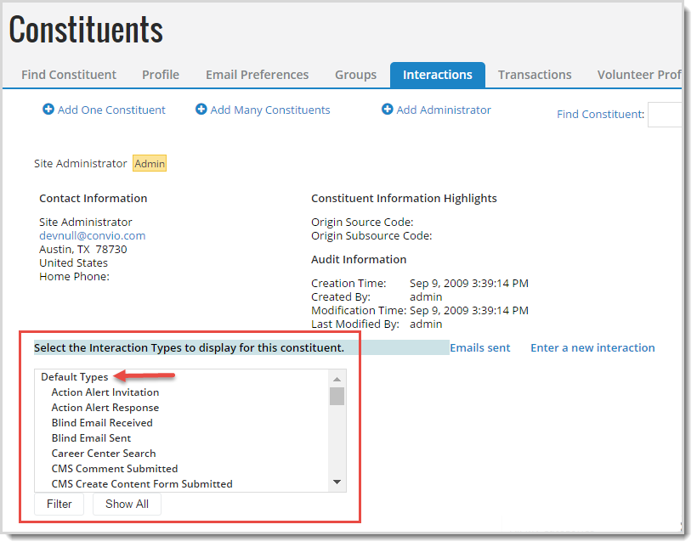Open the Find Constituent tab

point(69,75)
